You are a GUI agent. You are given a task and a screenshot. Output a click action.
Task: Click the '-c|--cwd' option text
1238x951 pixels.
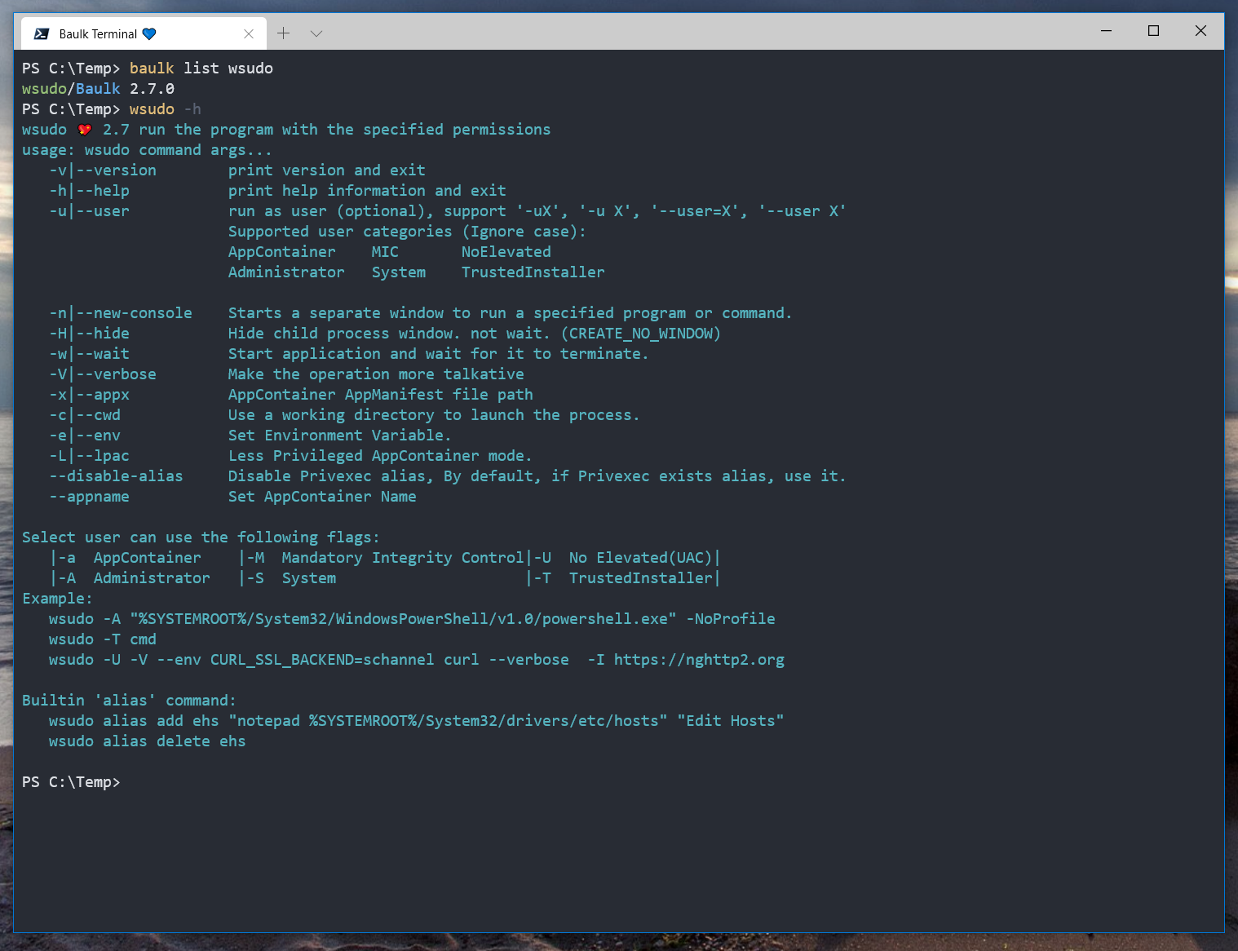point(85,415)
